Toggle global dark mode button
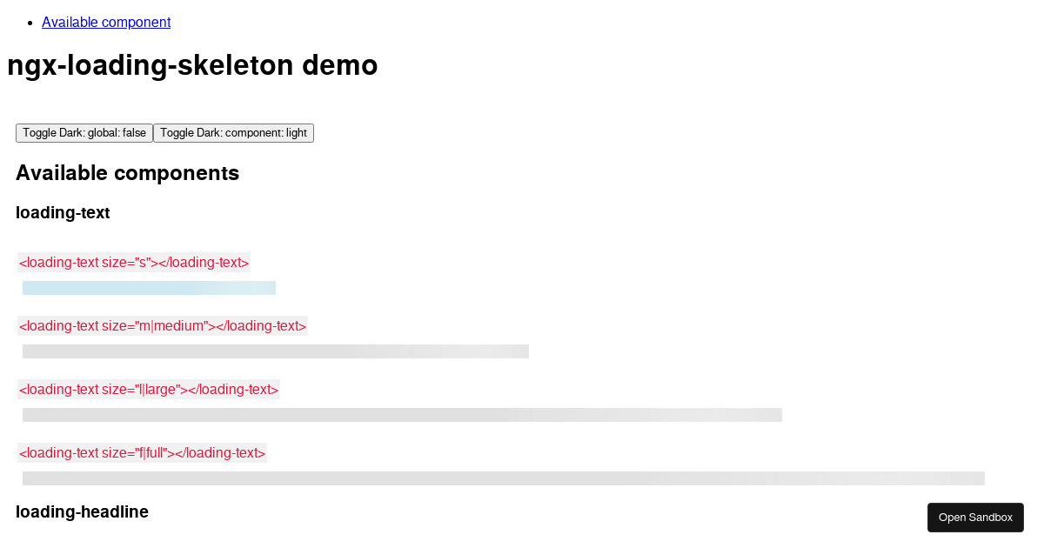The width and height of the screenshot is (1044, 548). (84, 133)
